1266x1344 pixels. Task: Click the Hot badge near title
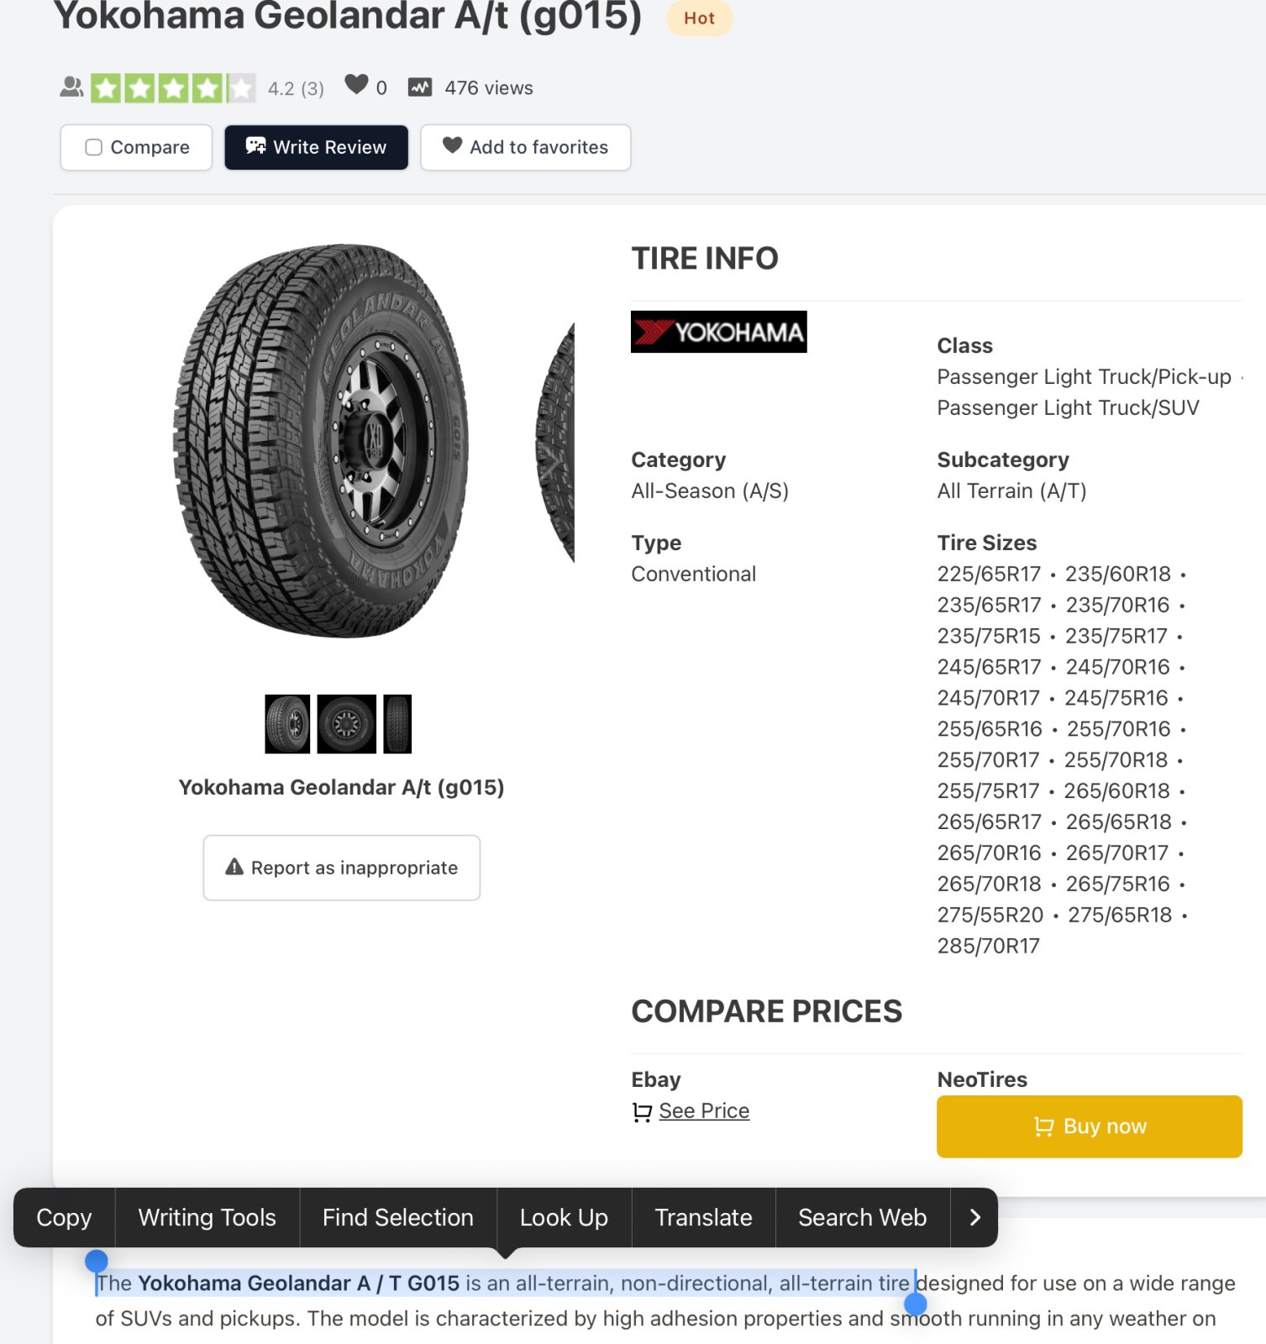coord(699,18)
